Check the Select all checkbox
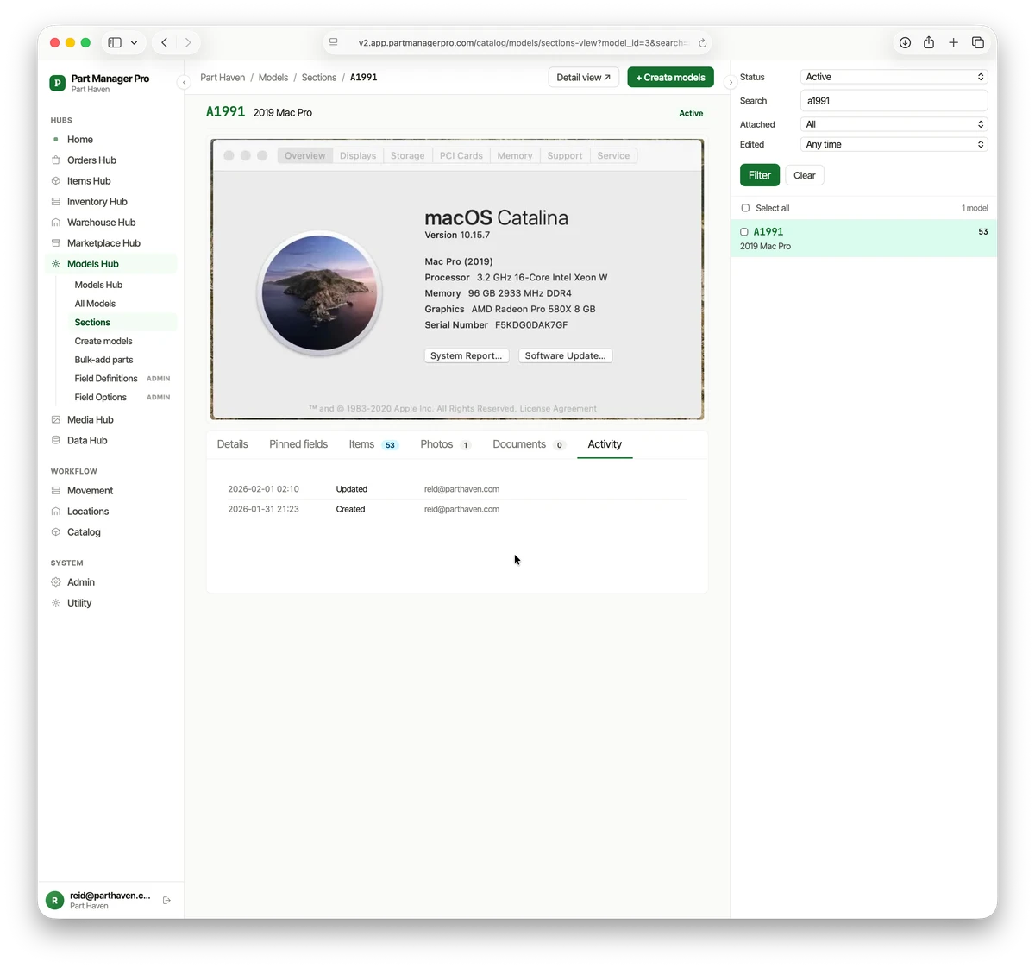The width and height of the screenshot is (1035, 968). click(x=745, y=208)
